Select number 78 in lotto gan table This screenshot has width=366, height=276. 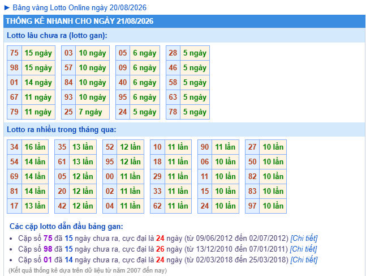pos(173,112)
